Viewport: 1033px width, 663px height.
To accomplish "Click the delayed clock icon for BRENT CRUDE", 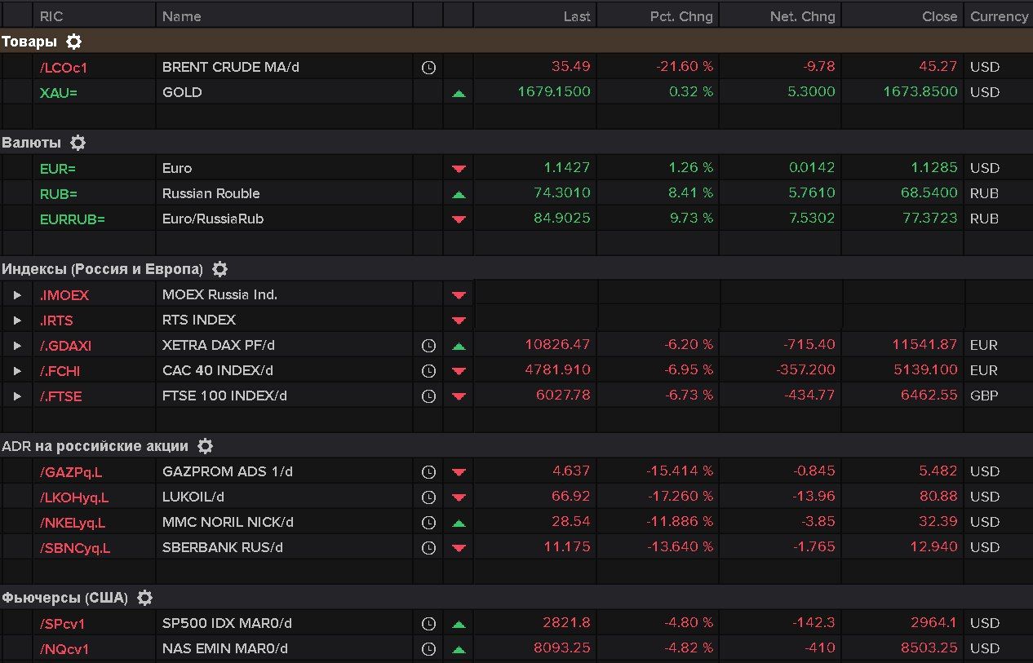I will click(x=428, y=68).
